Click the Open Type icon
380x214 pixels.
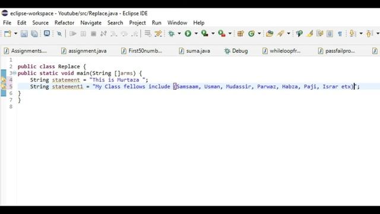(x=270, y=33)
